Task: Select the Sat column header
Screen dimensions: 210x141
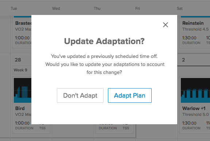Action: 180,8
